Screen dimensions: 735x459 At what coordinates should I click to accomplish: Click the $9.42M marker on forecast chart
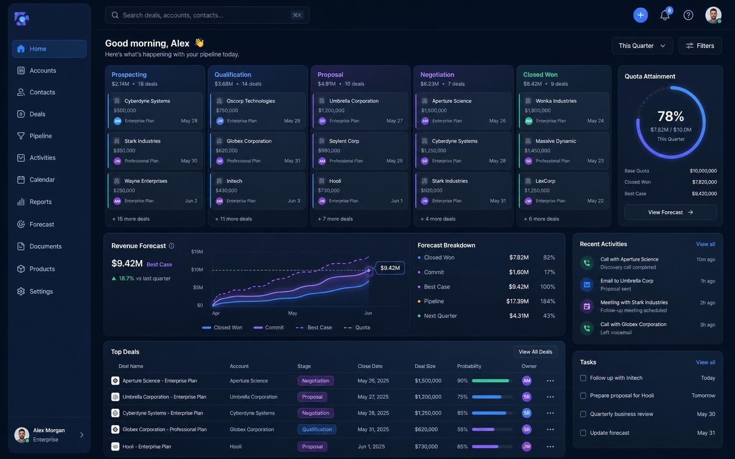pyautogui.click(x=369, y=271)
